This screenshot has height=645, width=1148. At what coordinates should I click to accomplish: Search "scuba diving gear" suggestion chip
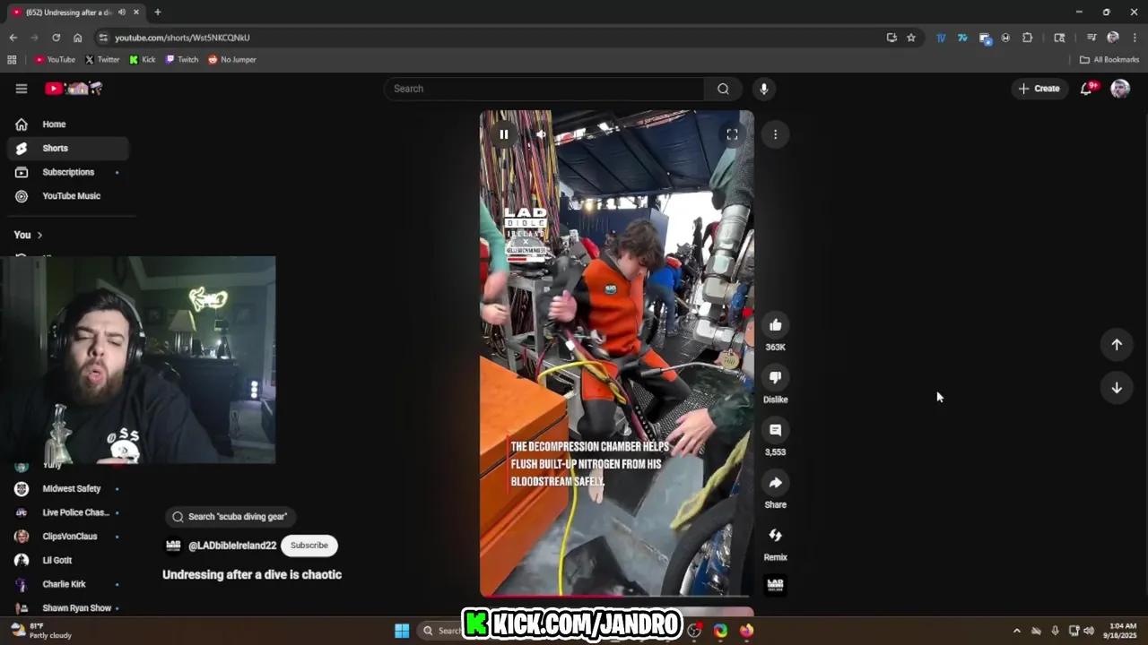click(230, 517)
